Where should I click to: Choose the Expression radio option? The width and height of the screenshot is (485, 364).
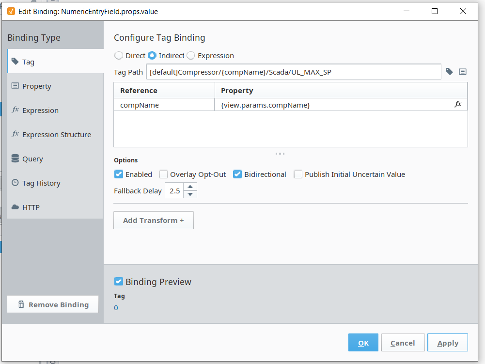191,56
